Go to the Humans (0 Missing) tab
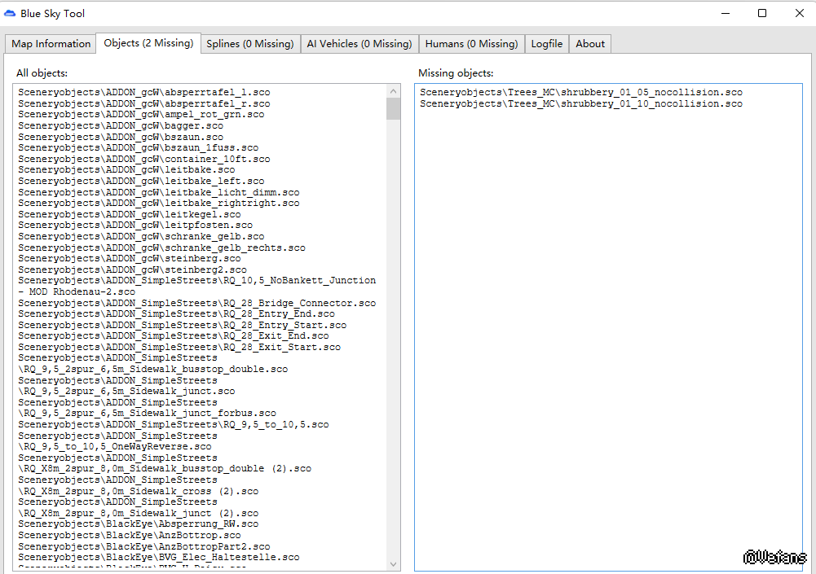The width and height of the screenshot is (816, 574). tap(471, 44)
